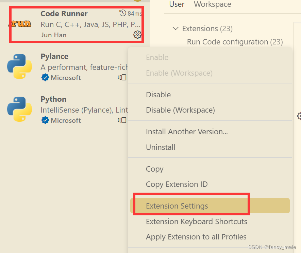Open Extension Keyboard Shortcuts from menu
This screenshot has width=301, height=253.
coord(196,221)
